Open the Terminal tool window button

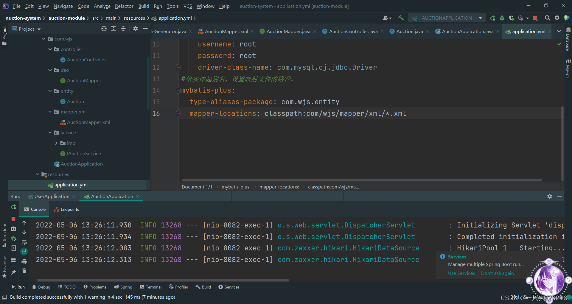151,287
